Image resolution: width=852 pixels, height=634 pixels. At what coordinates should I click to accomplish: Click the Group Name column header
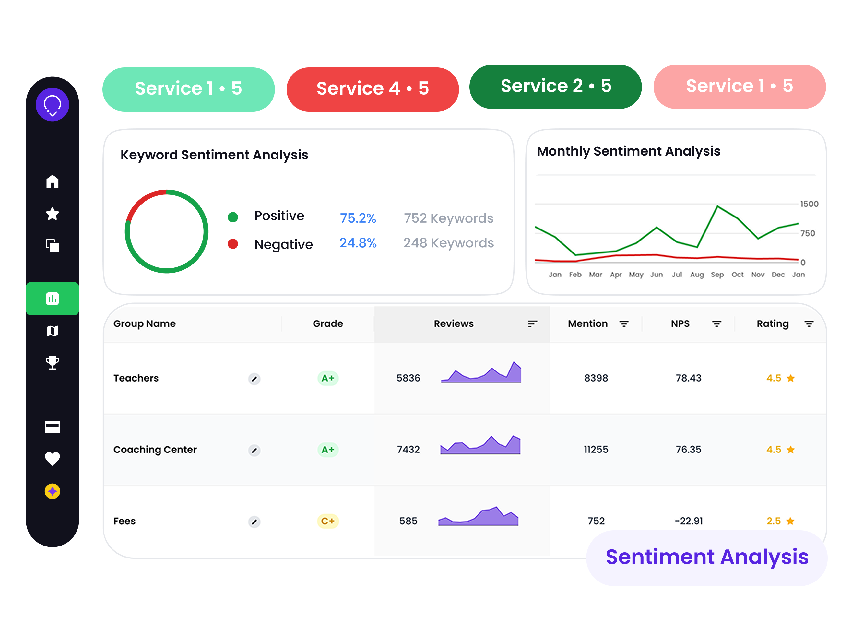[x=145, y=324]
